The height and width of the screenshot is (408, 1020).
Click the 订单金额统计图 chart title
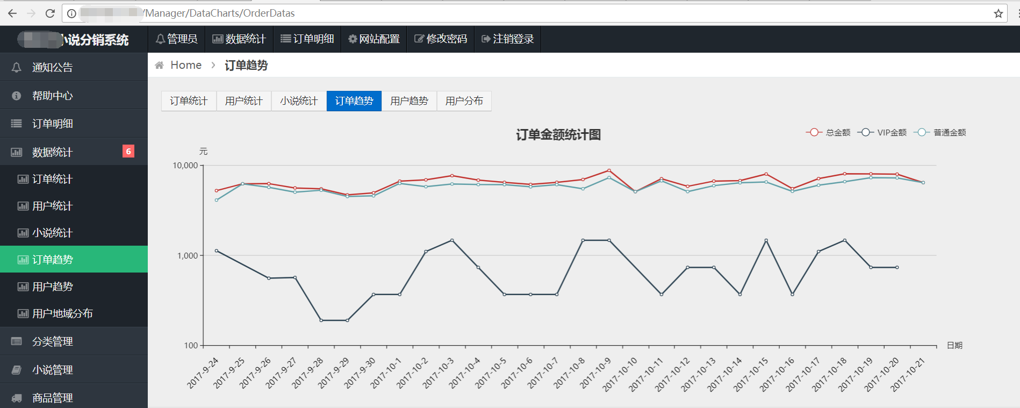click(558, 134)
